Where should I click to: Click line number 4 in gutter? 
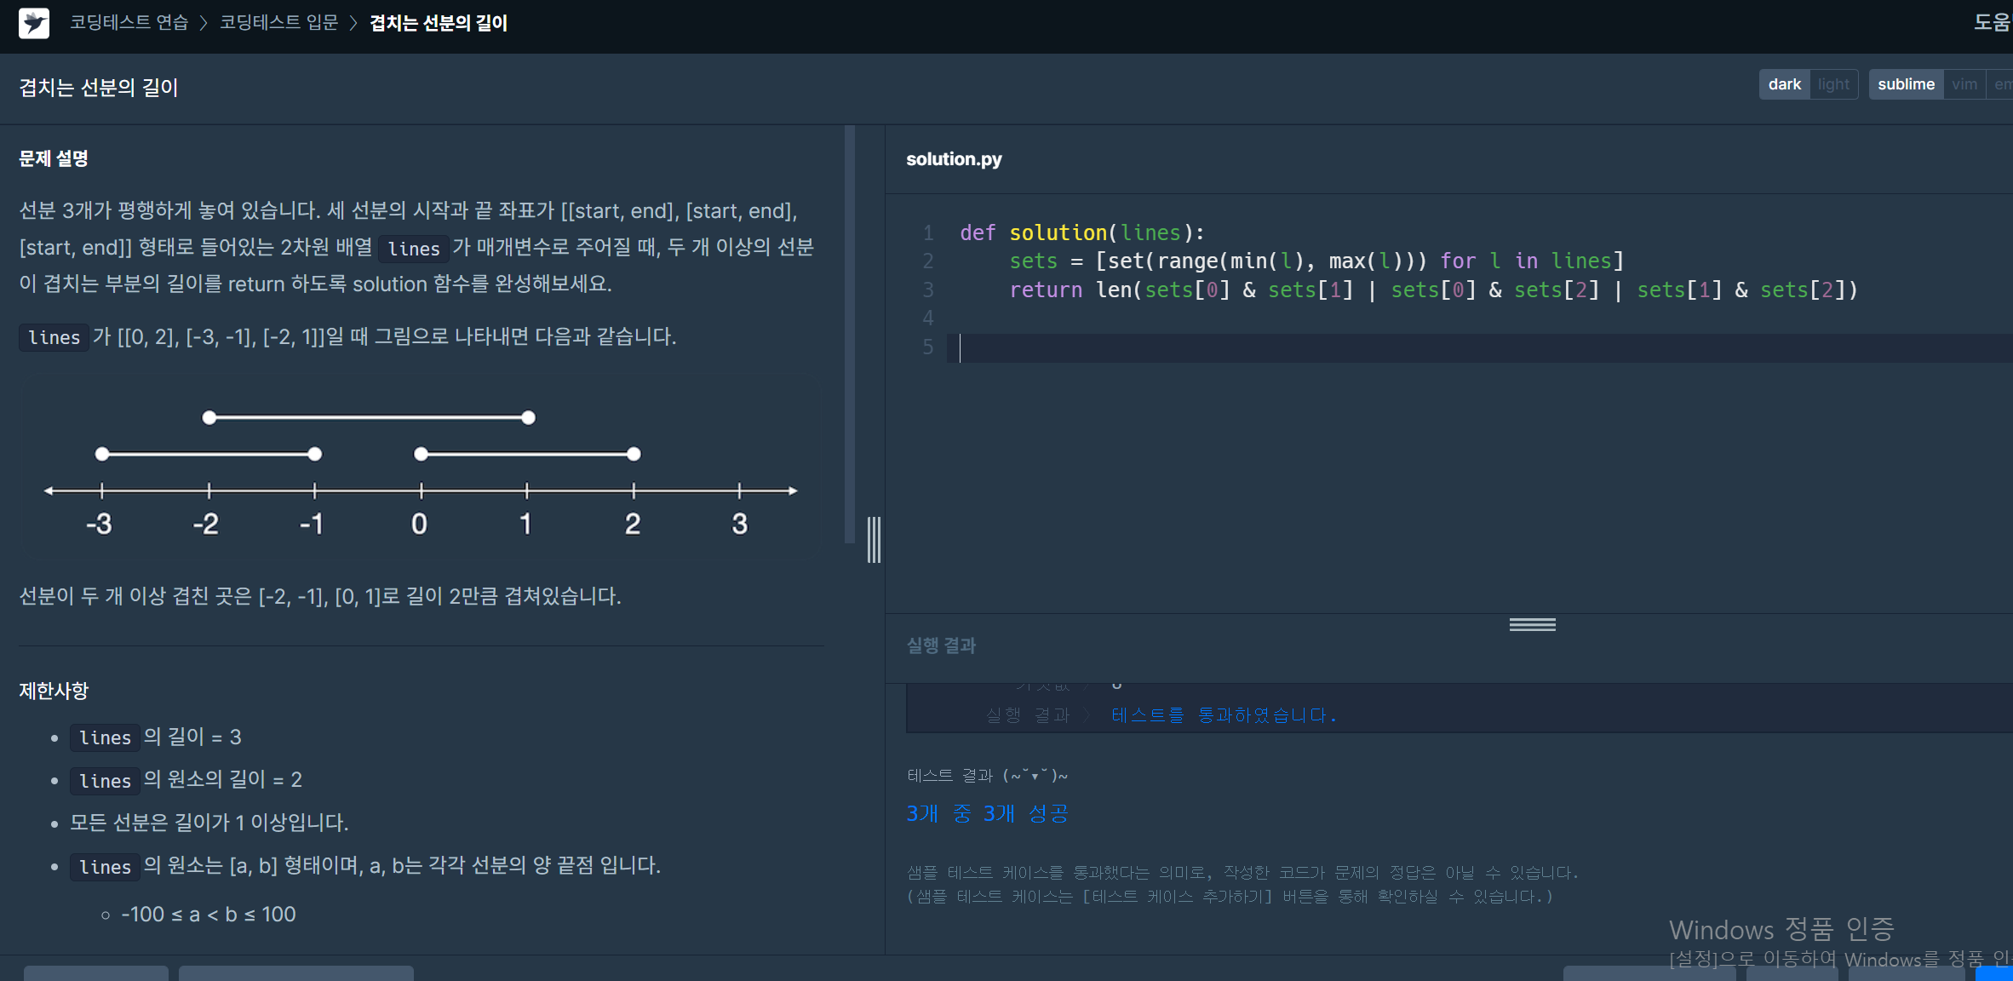pos(928,318)
